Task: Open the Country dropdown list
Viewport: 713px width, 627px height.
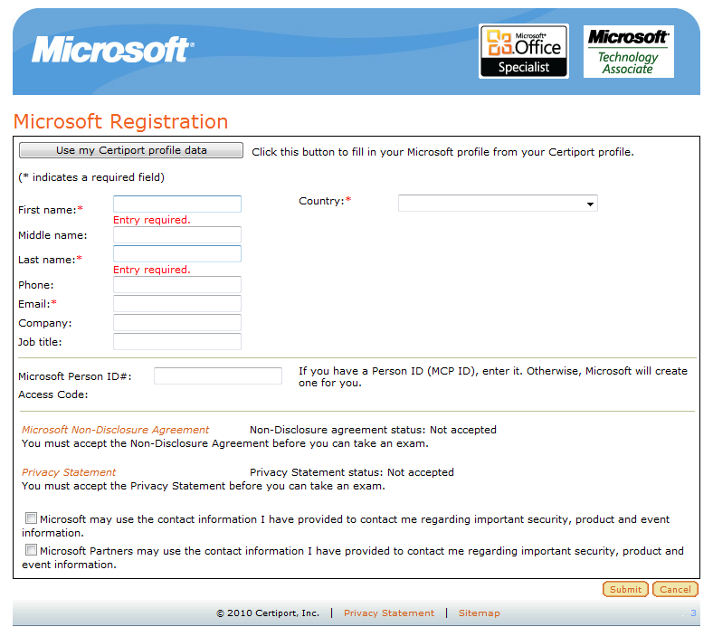Action: tap(498, 204)
